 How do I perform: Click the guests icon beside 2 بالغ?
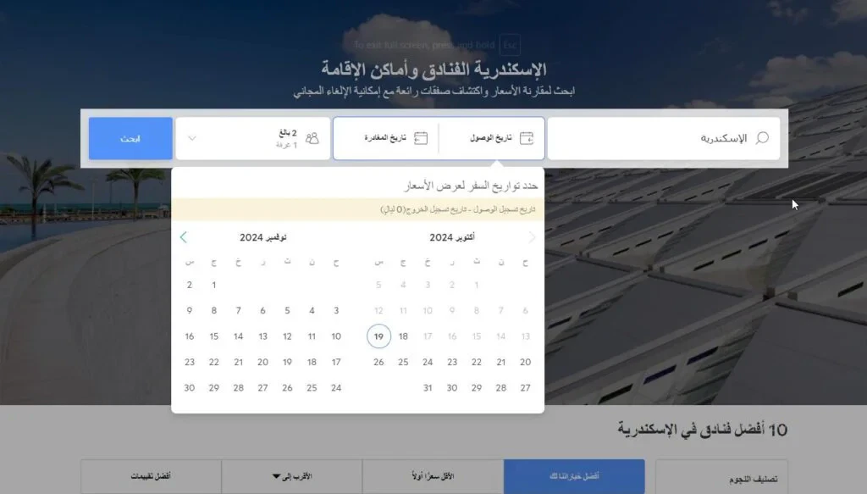pyautogui.click(x=312, y=137)
